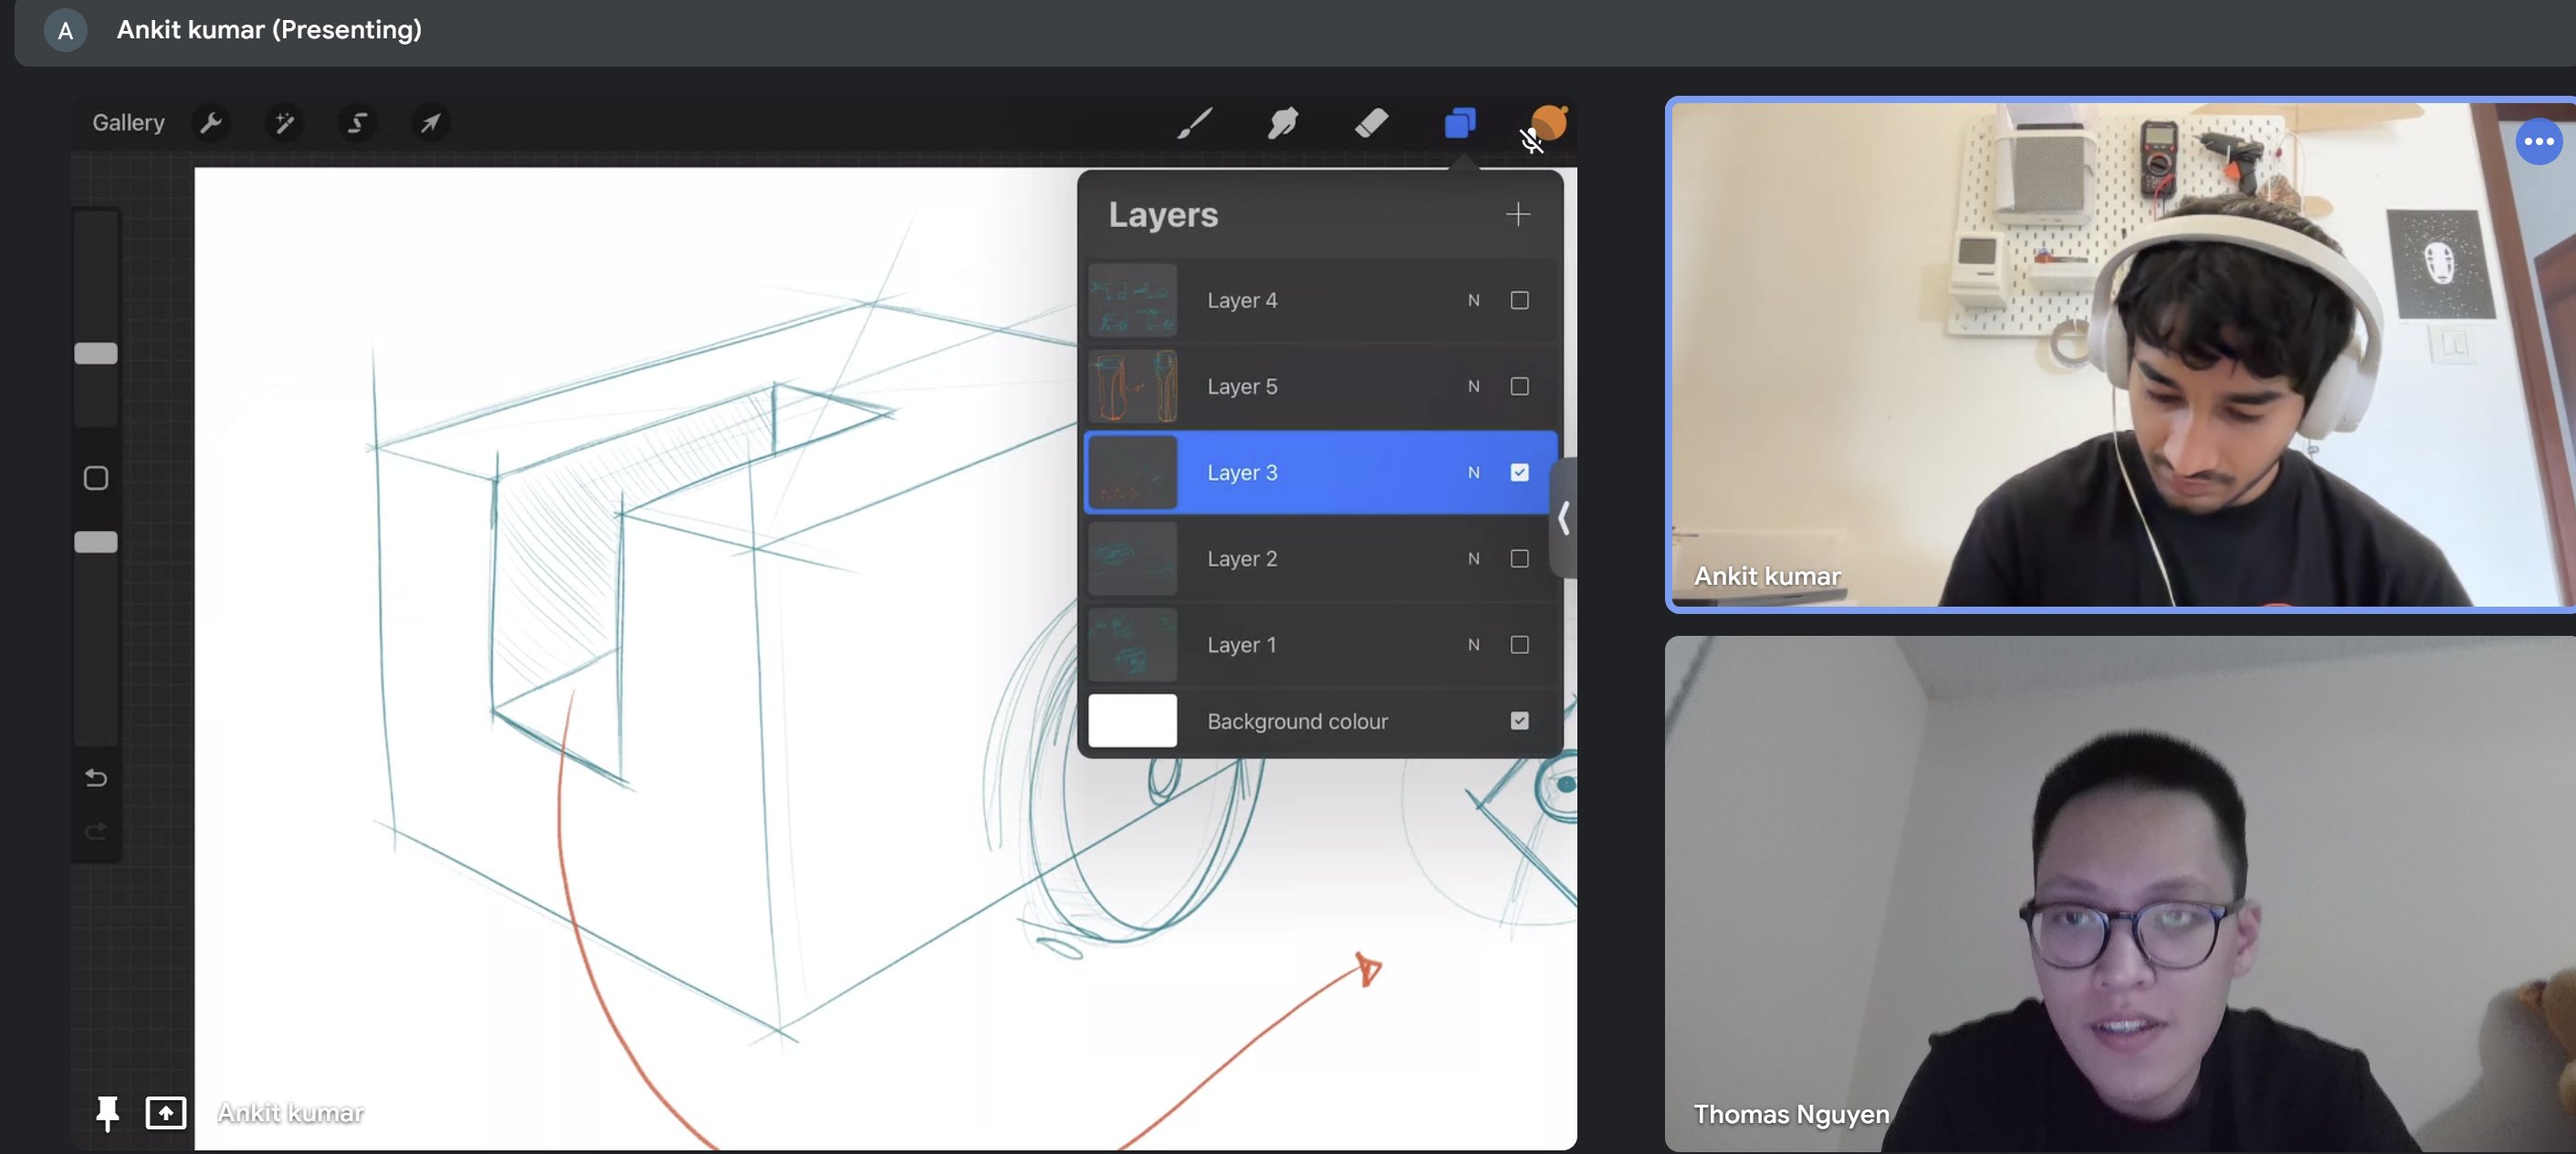
Task: Pin the presentation with pushpin icon
Action: click(x=107, y=1112)
